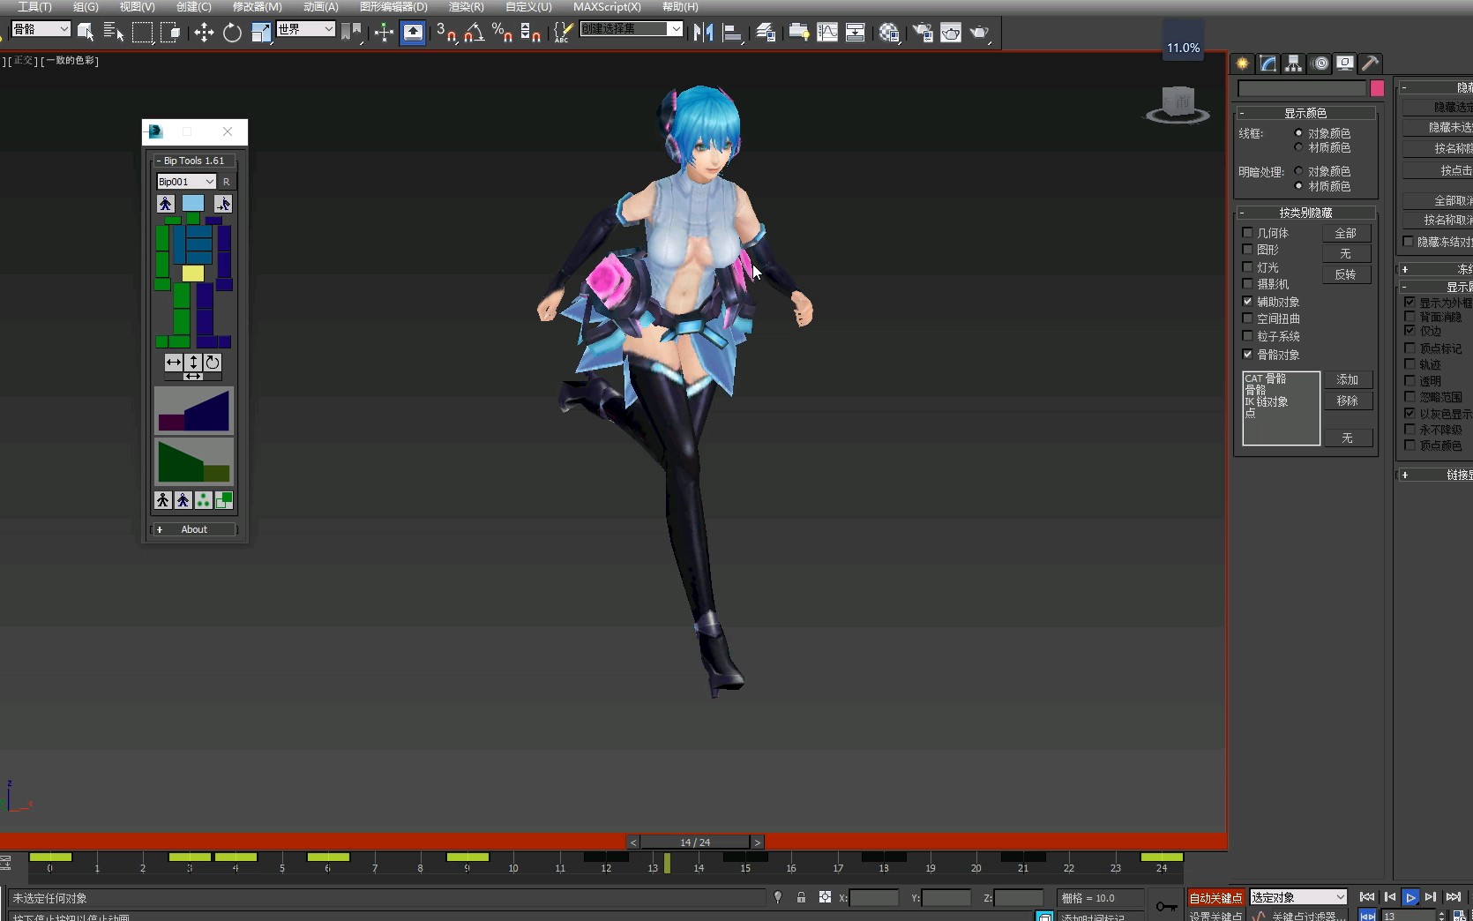This screenshot has width=1473, height=921.
Task: Open the Select by Name list
Action: click(x=113, y=33)
